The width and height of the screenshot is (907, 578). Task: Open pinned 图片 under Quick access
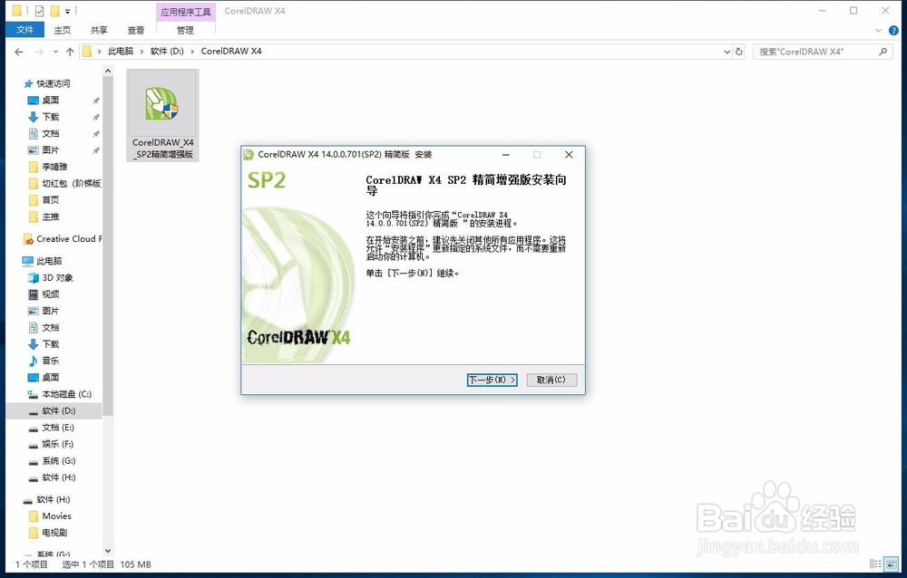point(50,149)
